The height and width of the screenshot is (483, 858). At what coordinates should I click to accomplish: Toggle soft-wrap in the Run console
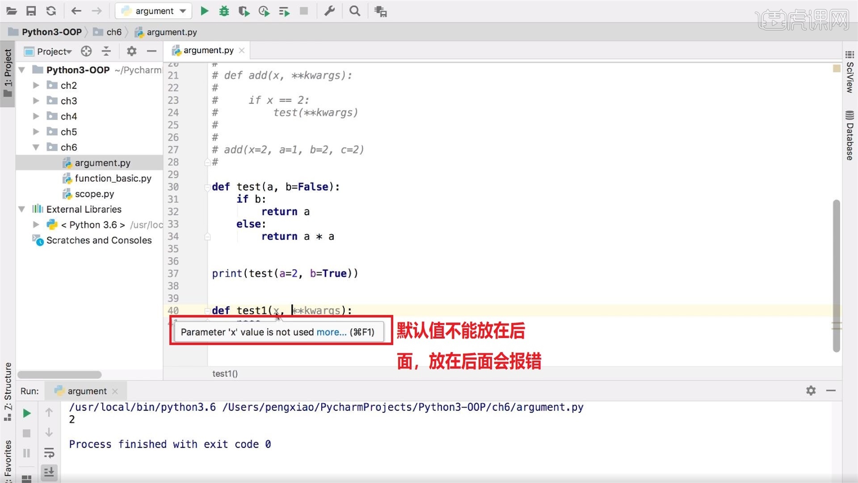coord(49,453)
